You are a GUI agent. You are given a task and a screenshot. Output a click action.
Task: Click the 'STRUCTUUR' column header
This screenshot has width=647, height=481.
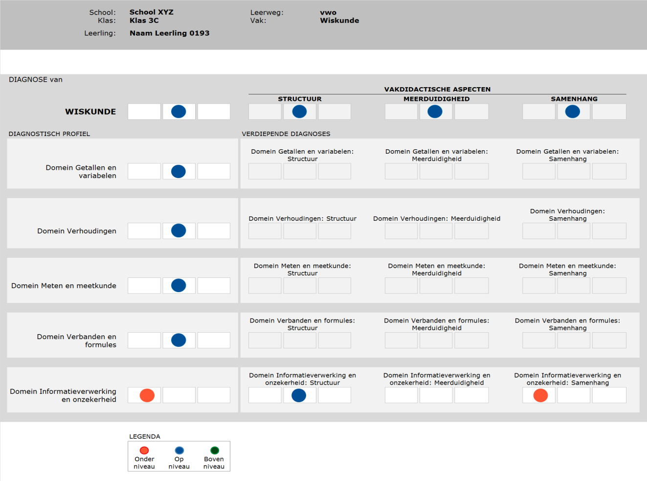point(300,99)
